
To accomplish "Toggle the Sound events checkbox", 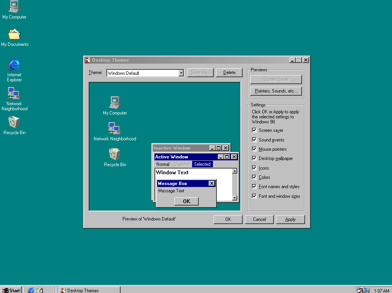I will coord(254,140).
